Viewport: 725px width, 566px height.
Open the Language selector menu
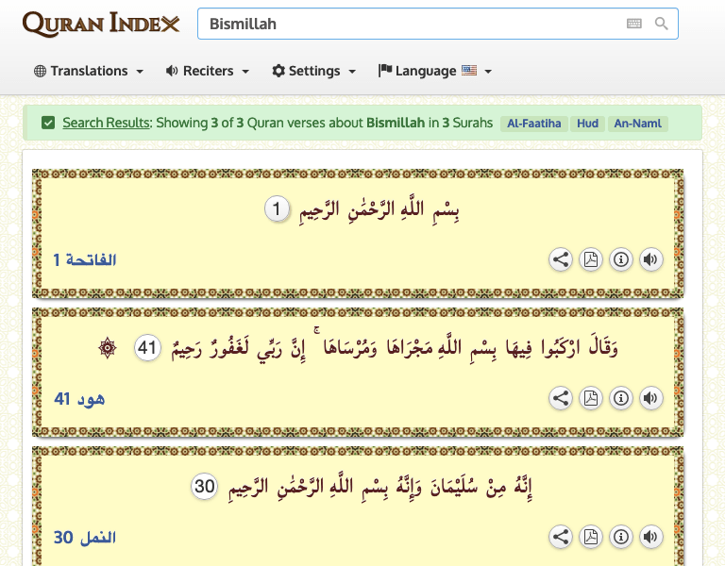pos(435,71)
